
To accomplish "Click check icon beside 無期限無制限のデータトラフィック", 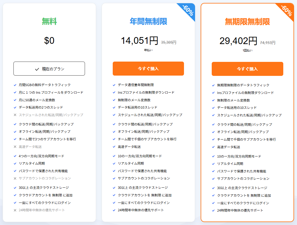I will pyautogui.click(x=213, y=85).
